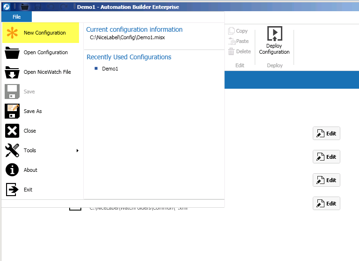Viewport: 359px width, 261px height.
Task: Click the folder icon in title bar
Action: 25,7
